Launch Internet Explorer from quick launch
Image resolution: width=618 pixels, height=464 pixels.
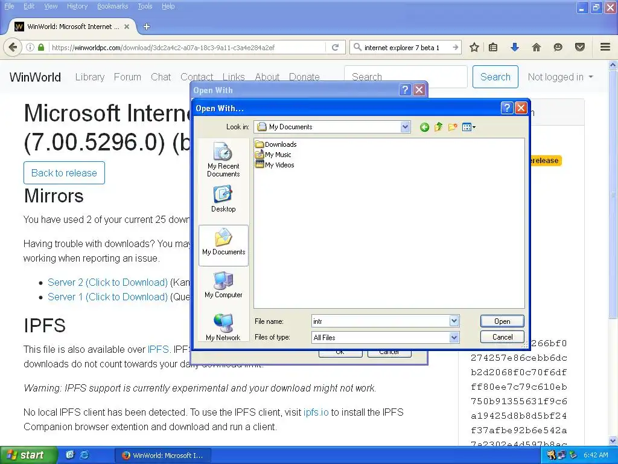coord(84,455)
